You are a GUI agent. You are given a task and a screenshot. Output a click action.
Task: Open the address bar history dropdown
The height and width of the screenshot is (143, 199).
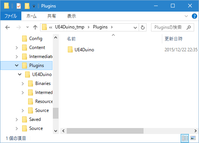[x=135, y=27]
